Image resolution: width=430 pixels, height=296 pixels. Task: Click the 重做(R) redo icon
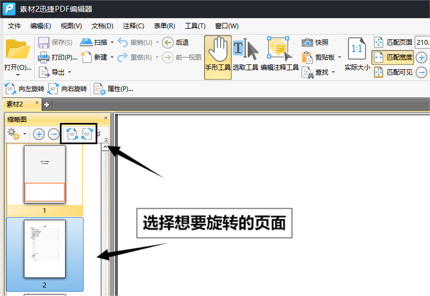click(123, 57)
